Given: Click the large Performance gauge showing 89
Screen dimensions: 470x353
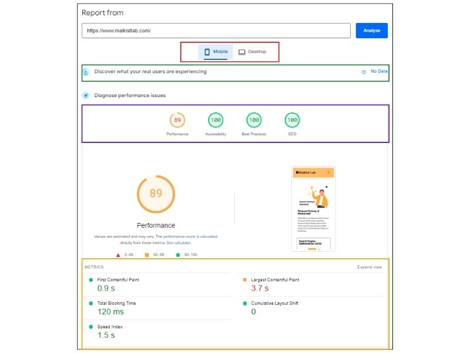Looking at the screenshot, I should point(155,194).
